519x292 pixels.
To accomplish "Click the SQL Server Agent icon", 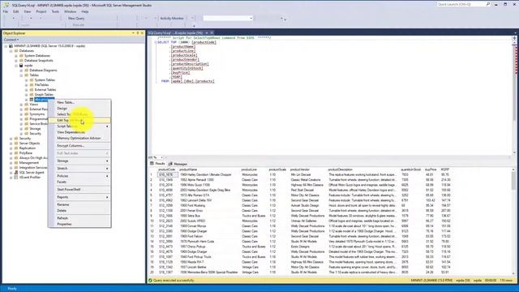I will coord(16,173).
